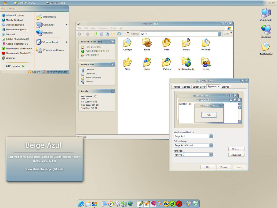This screenshot has height=208, width=277.
Task: Click the Photoshop feather icon in the dock
Action: [140, 204]
